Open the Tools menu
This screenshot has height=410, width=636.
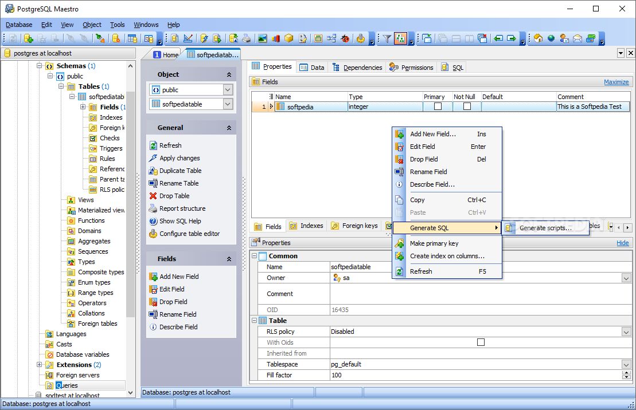(117, 25)
